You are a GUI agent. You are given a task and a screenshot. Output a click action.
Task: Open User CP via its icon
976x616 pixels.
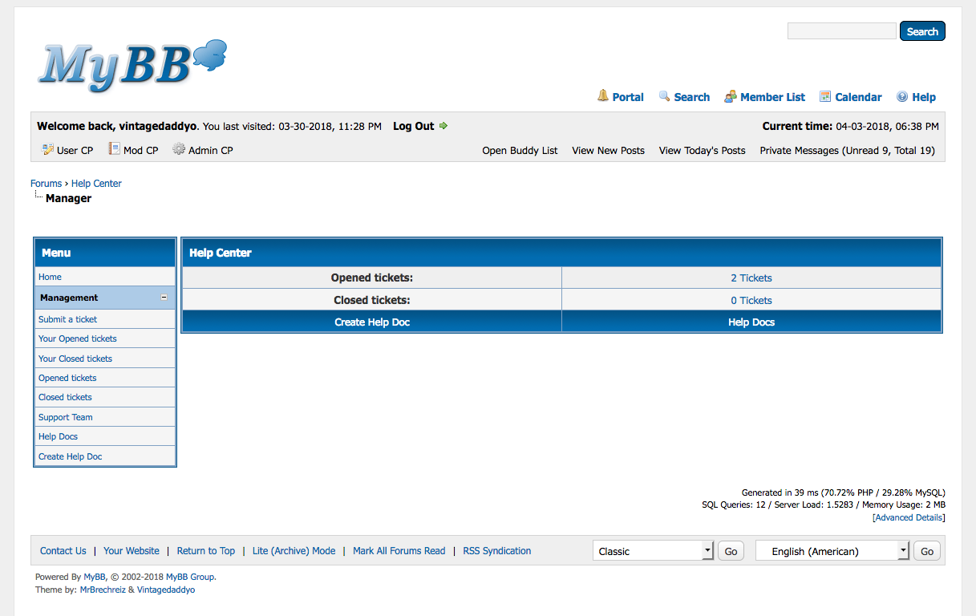47,149
